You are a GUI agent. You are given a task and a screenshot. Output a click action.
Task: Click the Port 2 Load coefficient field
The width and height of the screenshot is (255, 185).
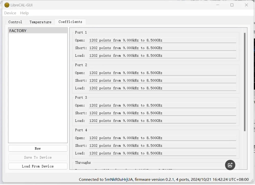(x=162, y=88)
